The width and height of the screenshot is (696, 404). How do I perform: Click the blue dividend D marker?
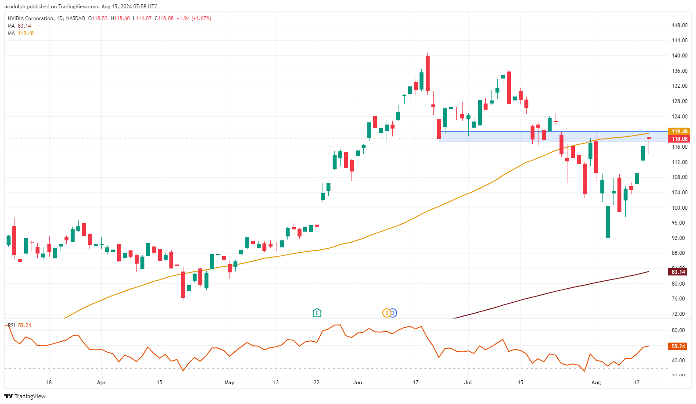[394, 313]
